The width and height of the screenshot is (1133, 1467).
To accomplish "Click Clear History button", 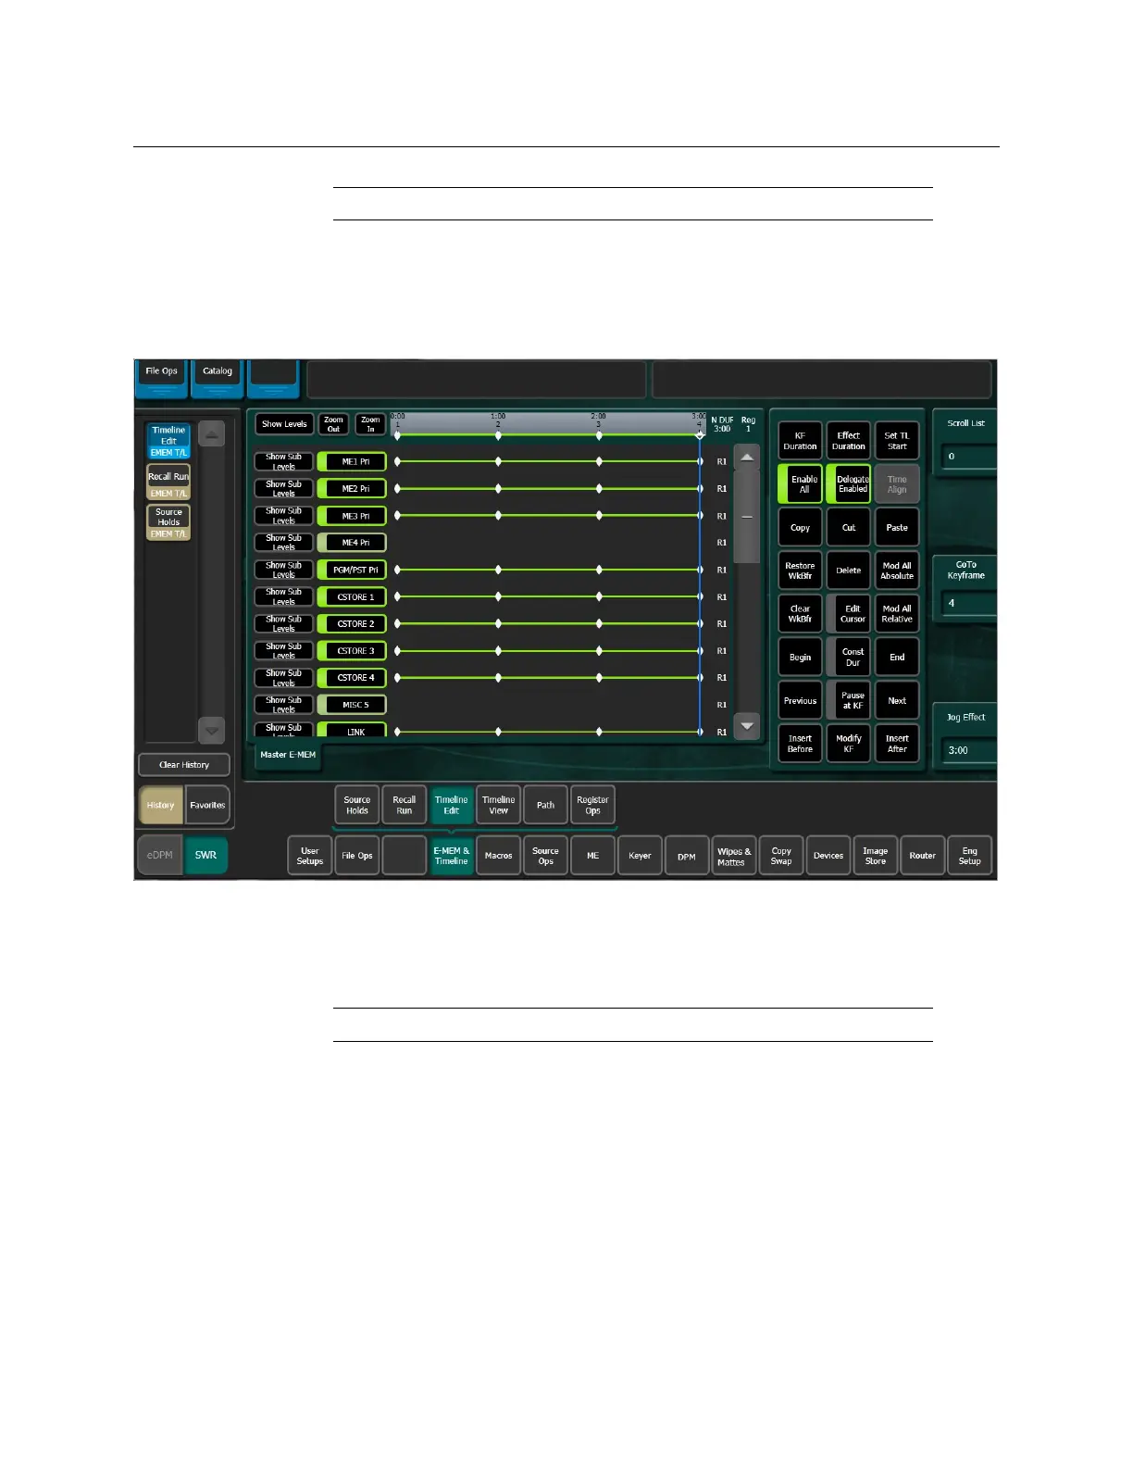I will [x=184, y=765].
